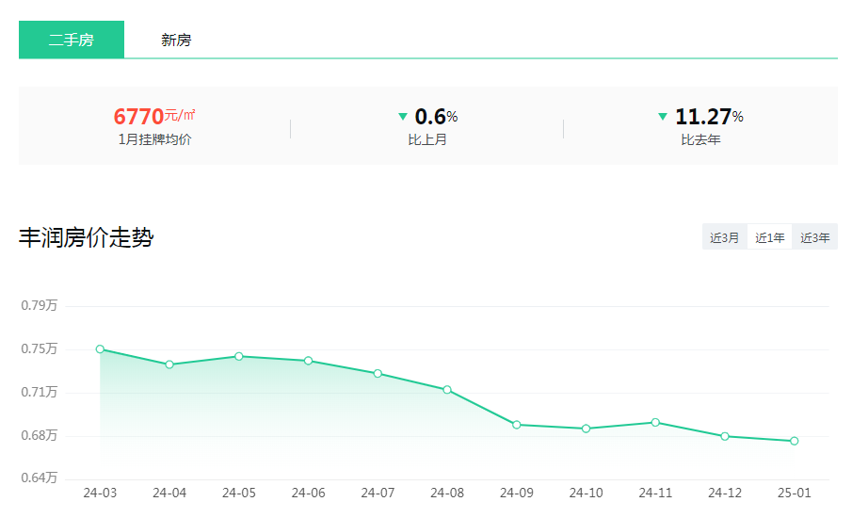Select the 近1年 time range
The width and height of the screenshot is (852, 518).
point(769,237)
